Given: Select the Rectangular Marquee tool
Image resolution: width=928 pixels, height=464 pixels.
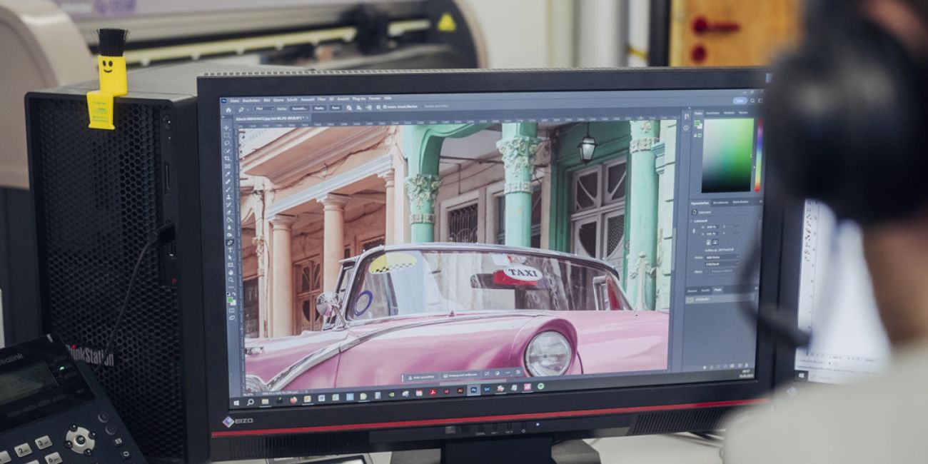Looking at the screenshot, I should (227, 135).
